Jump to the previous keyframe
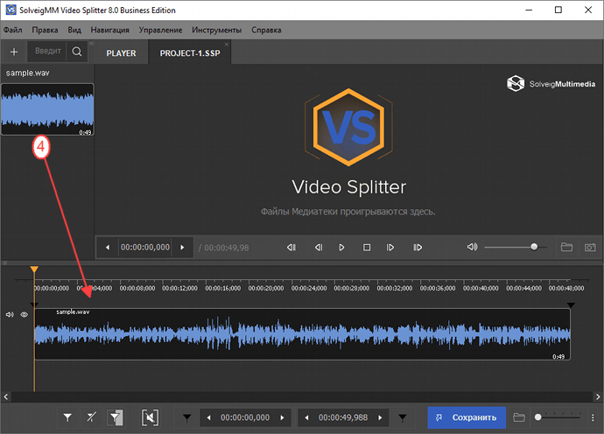 point(291,248)
